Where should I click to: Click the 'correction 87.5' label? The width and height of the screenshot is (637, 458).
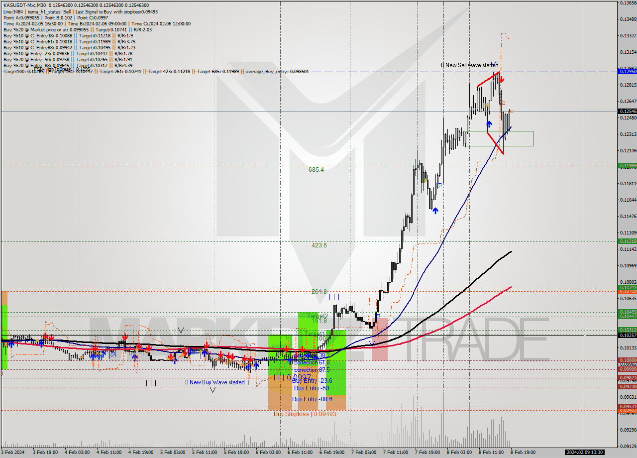(x=312, y=370)
